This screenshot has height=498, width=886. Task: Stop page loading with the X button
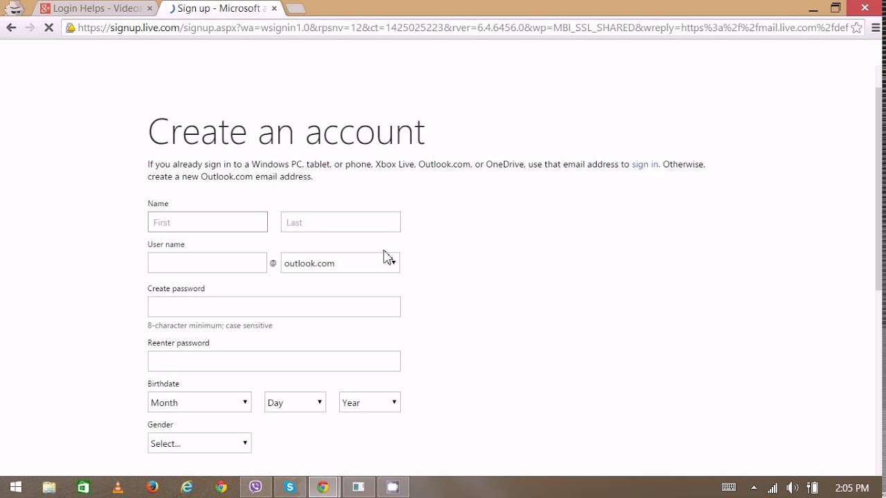coord(48,28)
